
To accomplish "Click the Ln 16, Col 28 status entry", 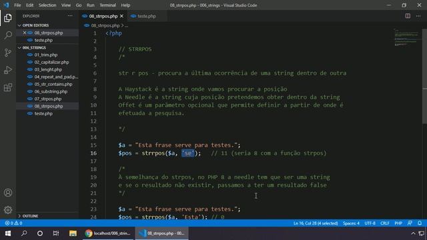I will tap(316, 223).
